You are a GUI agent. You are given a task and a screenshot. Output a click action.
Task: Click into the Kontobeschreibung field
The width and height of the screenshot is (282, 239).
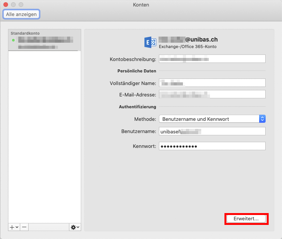click(212, 59)
